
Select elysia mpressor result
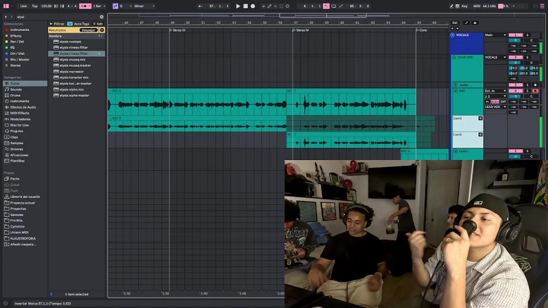pyautogui.click(x=71, y=71)
